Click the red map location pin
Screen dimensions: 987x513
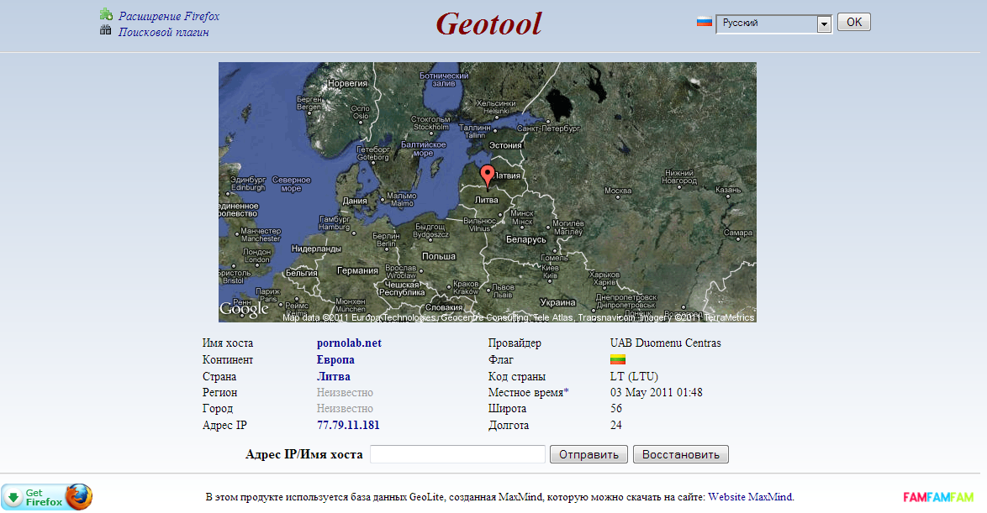(488, 176)
